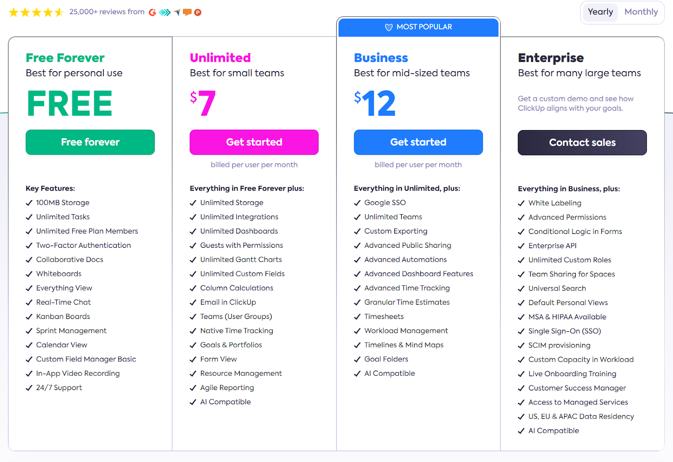The height and width of the screenshot is (462, 673).
Task: Click the 25,000+ reviews text
Action: pyautogui.click(x=107, y=12)
